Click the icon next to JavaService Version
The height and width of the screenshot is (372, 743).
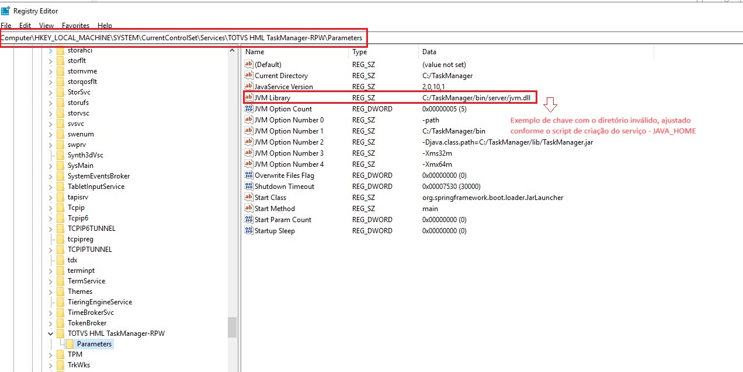[x=249, y=87]
